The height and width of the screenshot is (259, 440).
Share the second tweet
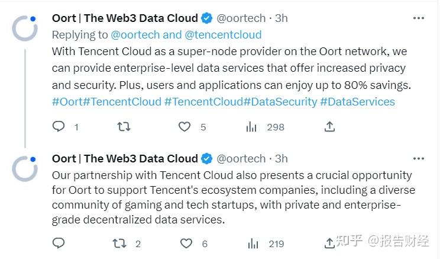point(329,243)
